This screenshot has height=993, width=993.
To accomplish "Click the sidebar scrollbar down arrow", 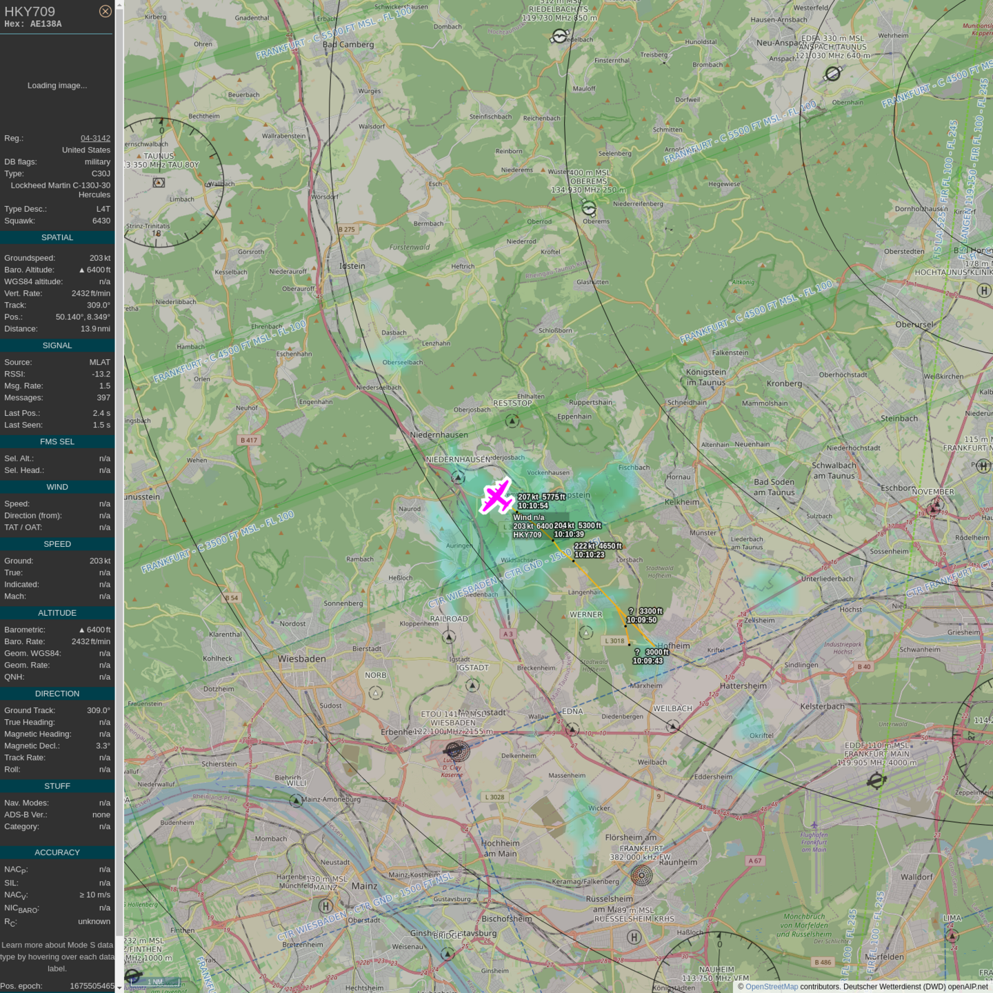I will click(119, 987).
